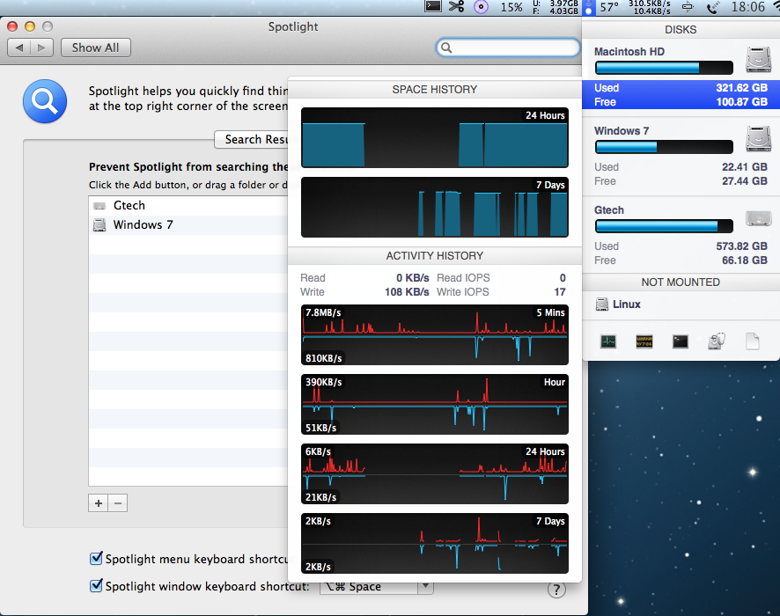Select Macintosh HD in Disks panel
Image resolution: width=780 pixels, height=616 pixels.
tap(629, 52)
